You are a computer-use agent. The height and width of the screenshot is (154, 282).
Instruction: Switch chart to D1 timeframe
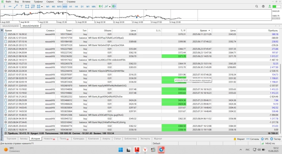(82, 7)
